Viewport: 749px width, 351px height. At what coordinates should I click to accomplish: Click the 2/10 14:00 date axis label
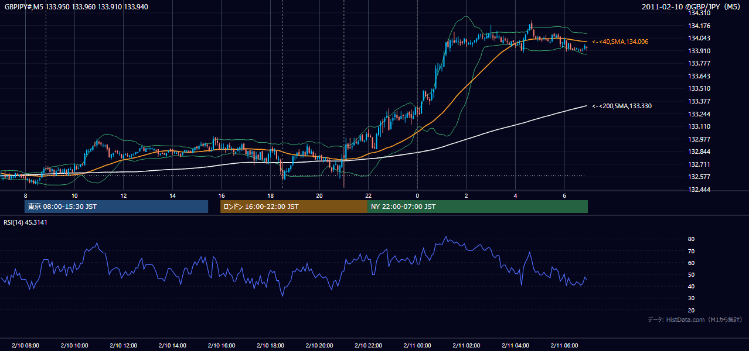click(172, 346)
